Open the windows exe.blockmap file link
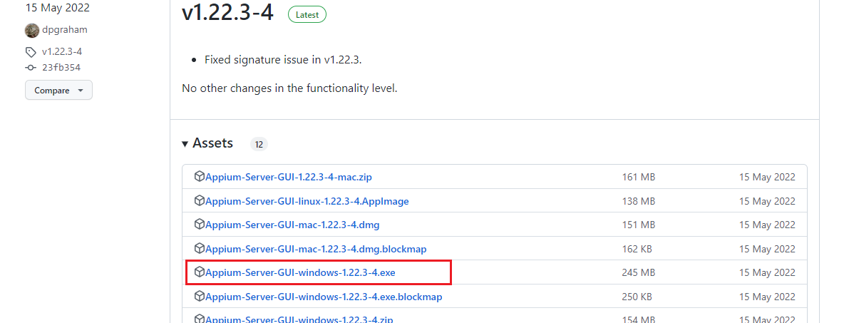 (324, 297)
